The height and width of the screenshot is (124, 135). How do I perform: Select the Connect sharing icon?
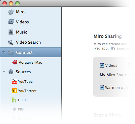(11, 52)
